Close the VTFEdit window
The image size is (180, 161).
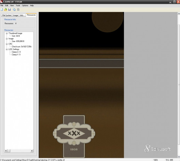[x=178, y=2]
